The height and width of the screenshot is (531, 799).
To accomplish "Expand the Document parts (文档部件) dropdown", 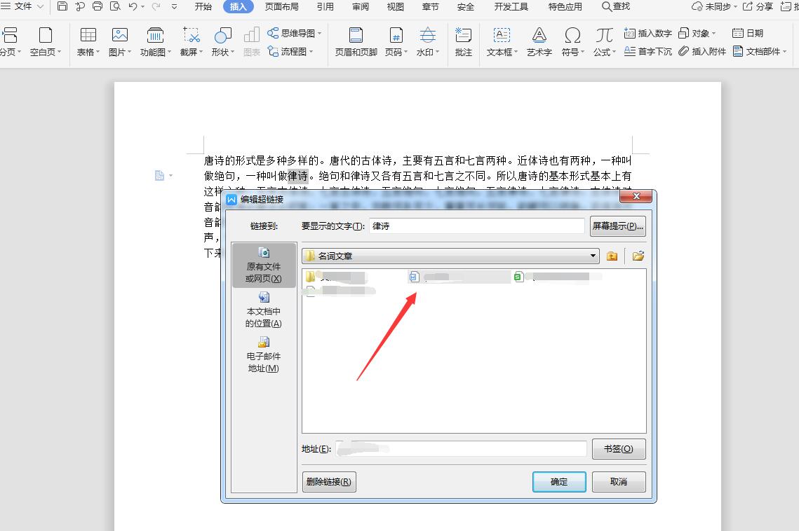I will [x=785, y=51].
